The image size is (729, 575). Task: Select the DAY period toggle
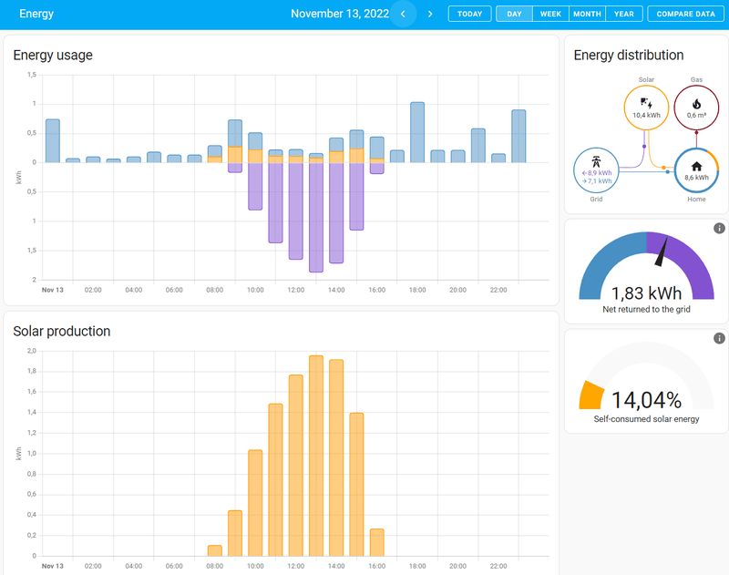pyautogui.click(x=514, y=15)
